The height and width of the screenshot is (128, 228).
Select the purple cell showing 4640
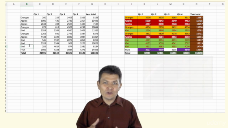pyautogui.click(x=183, y=50)
